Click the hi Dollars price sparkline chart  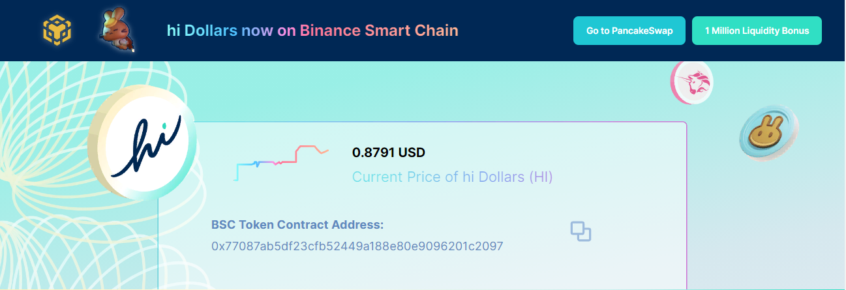pyautogui.click(x=281, y=162)
